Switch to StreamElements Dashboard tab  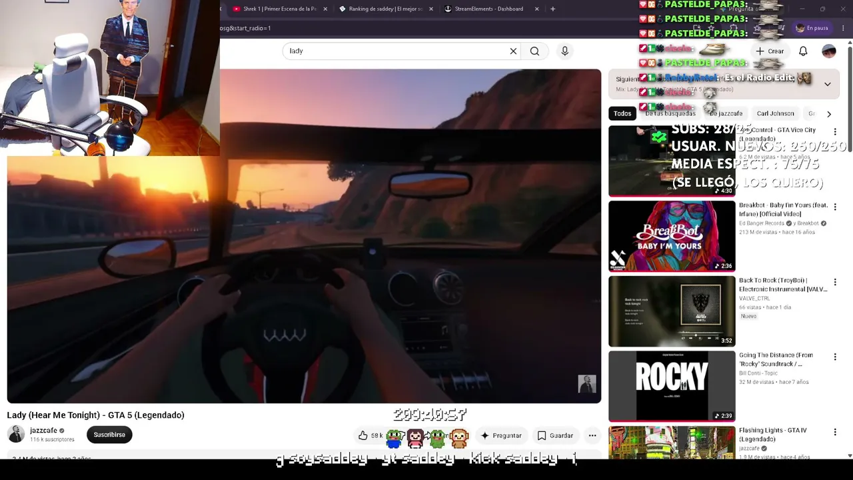pos(492,9)
